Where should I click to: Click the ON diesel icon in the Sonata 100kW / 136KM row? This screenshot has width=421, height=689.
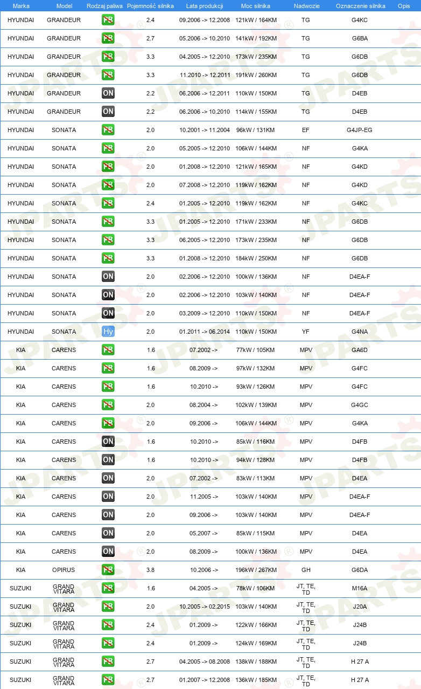point(108,277)
